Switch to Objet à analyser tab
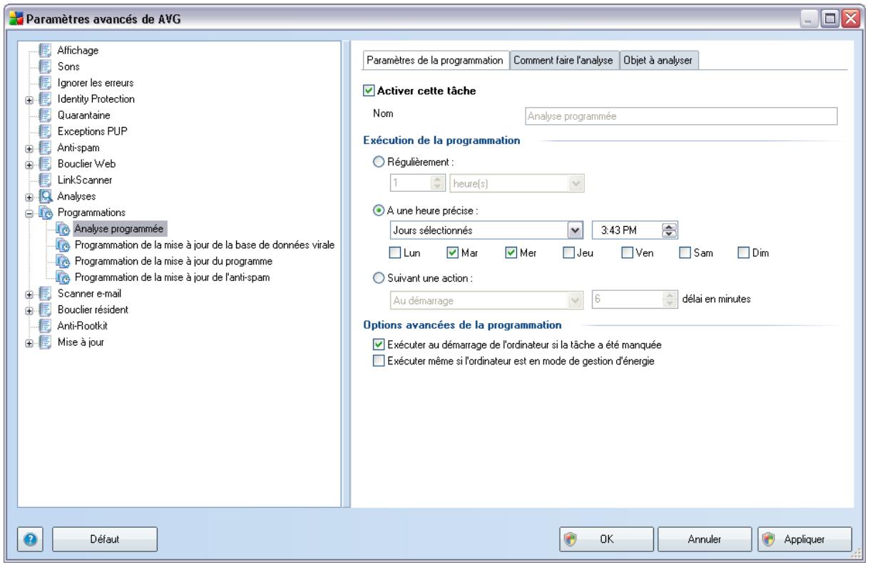This screenshot has height=567, width=870. (660, 61)
